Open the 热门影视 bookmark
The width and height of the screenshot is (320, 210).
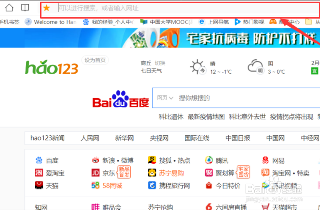coord(249,22)
